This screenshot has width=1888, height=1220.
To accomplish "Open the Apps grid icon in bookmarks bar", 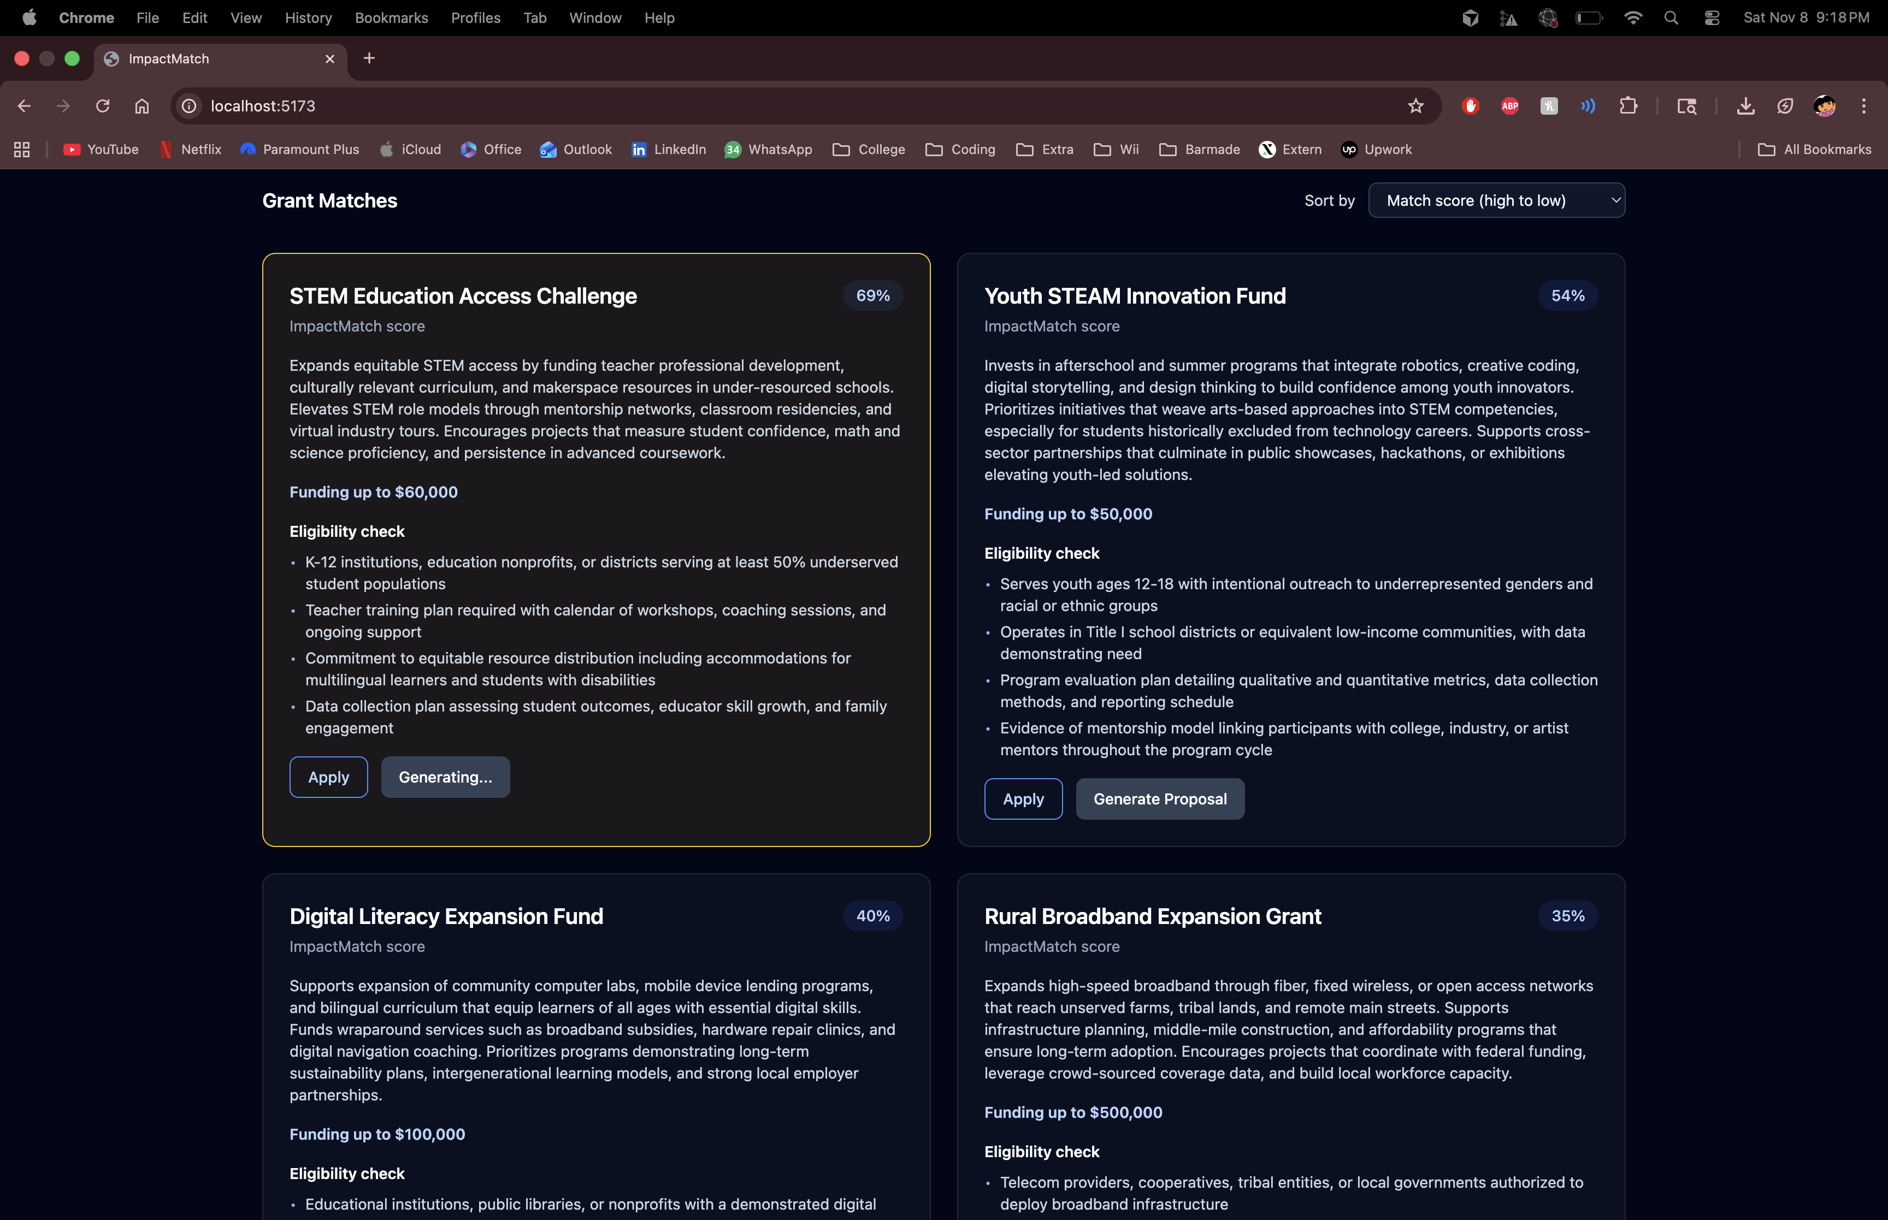I will (x=22, y=150).
